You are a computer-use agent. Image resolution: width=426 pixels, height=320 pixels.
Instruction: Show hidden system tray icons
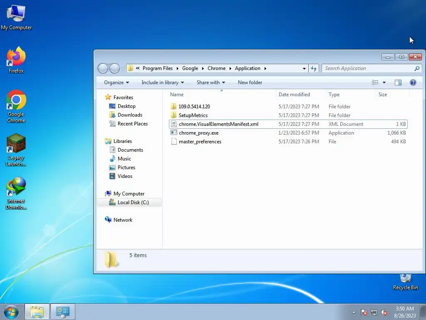click(354, 312)
